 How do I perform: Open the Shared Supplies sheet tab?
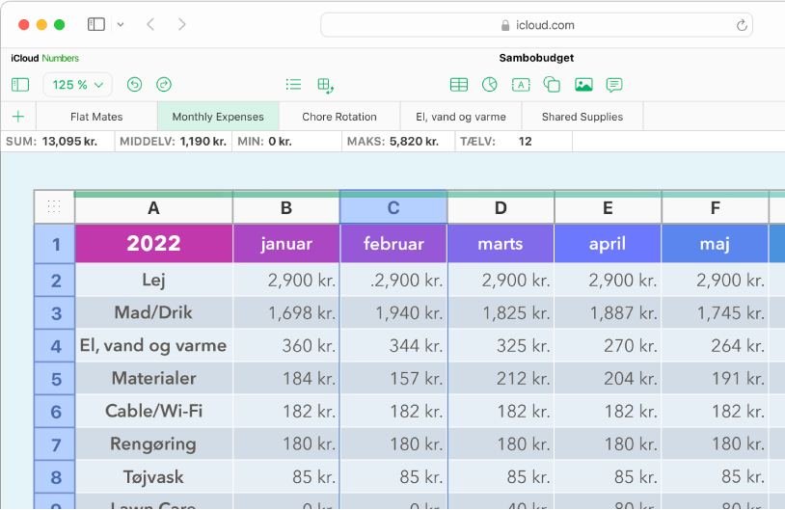(x=582, y=117)
